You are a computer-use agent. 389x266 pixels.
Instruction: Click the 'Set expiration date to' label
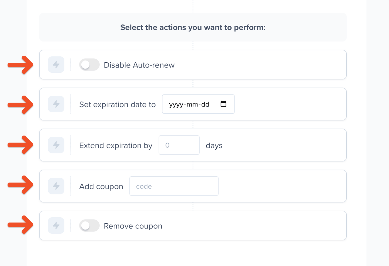pyautogui.click(x=117, y=105)
